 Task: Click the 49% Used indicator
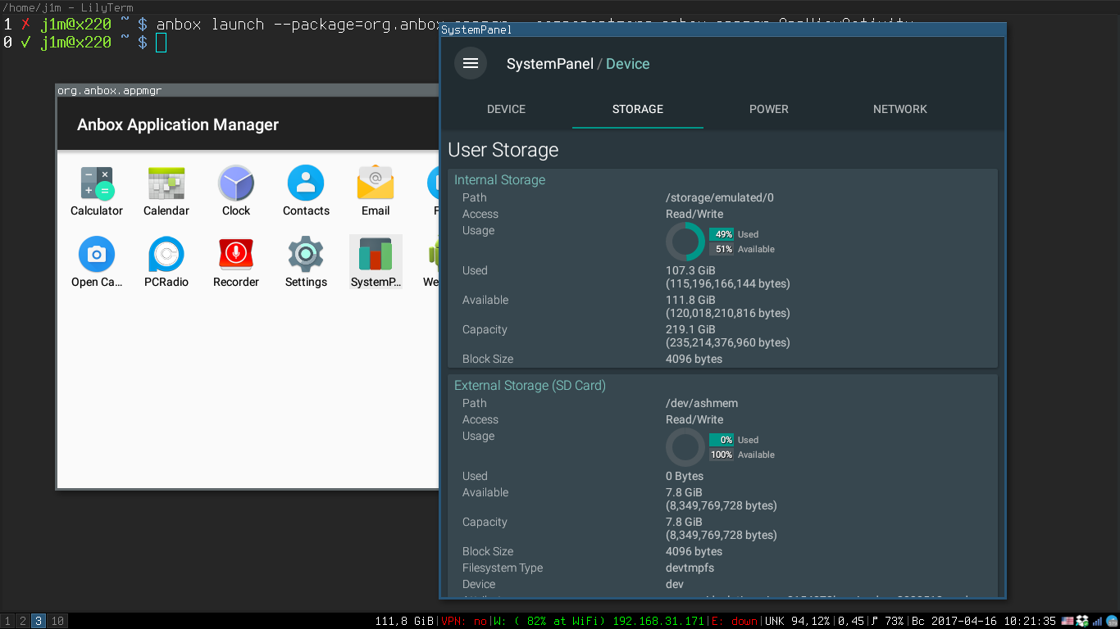(734, 234)
